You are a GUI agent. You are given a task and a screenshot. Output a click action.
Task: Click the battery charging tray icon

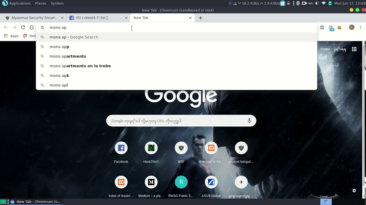click(330, 3)
